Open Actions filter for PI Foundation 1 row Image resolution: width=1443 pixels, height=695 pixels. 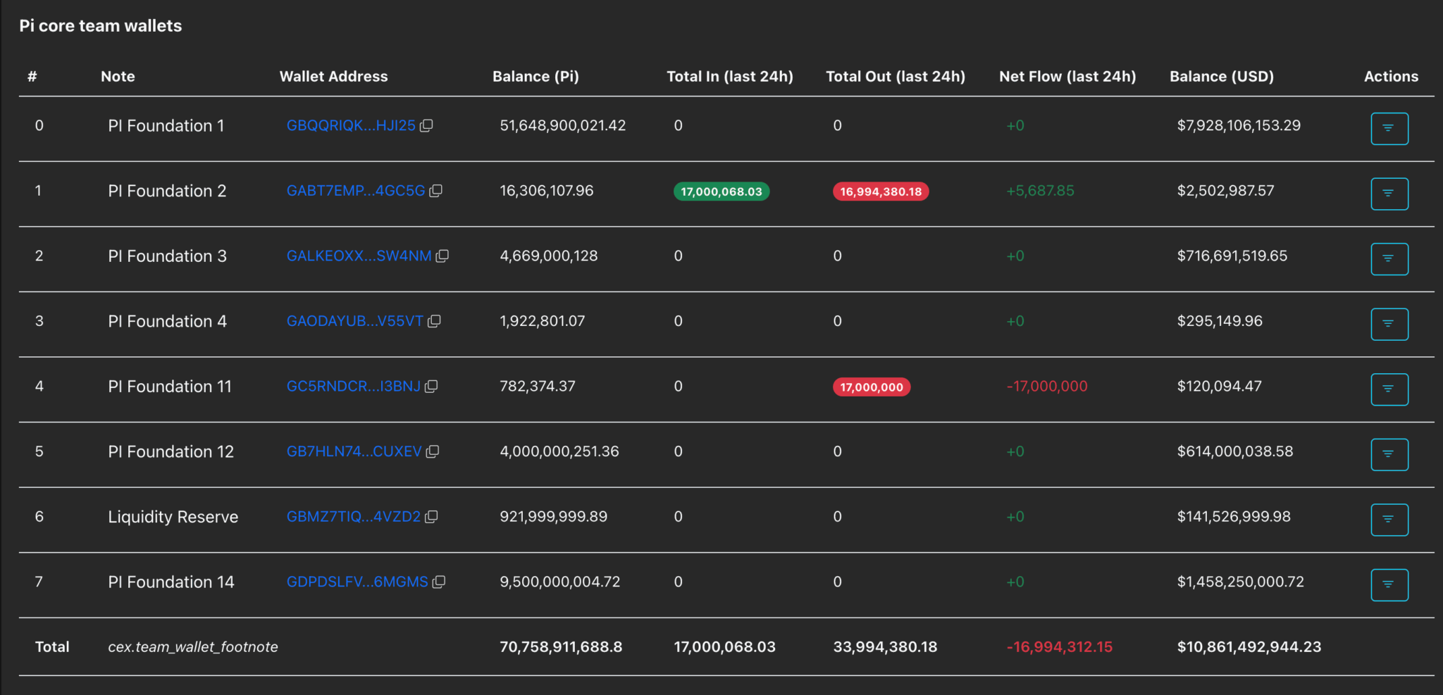pos(1389,129)
